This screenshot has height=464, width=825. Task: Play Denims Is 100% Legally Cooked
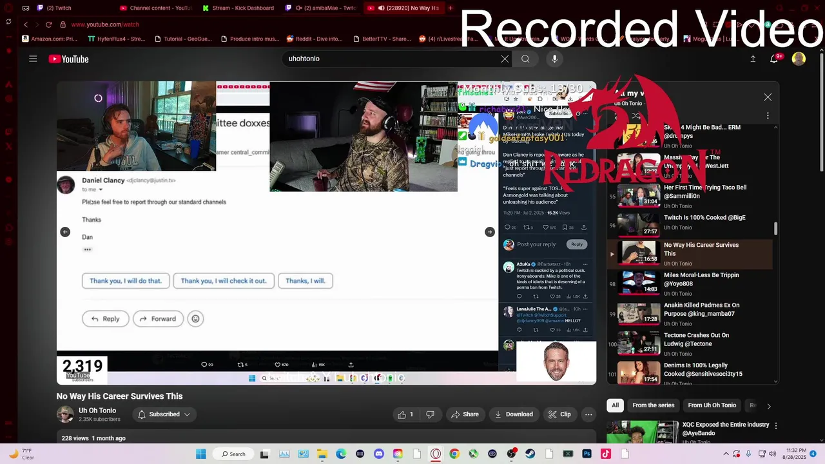tap(691, 374)
